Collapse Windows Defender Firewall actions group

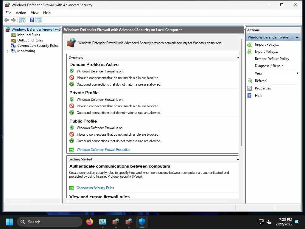coord(297,37)
